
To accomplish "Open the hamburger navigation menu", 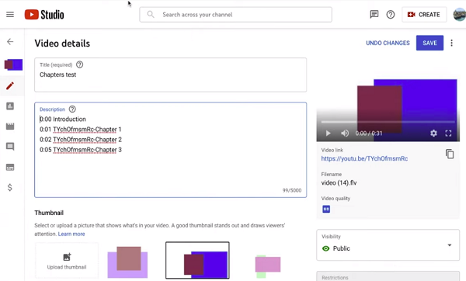I will click(x=10, y=15).
